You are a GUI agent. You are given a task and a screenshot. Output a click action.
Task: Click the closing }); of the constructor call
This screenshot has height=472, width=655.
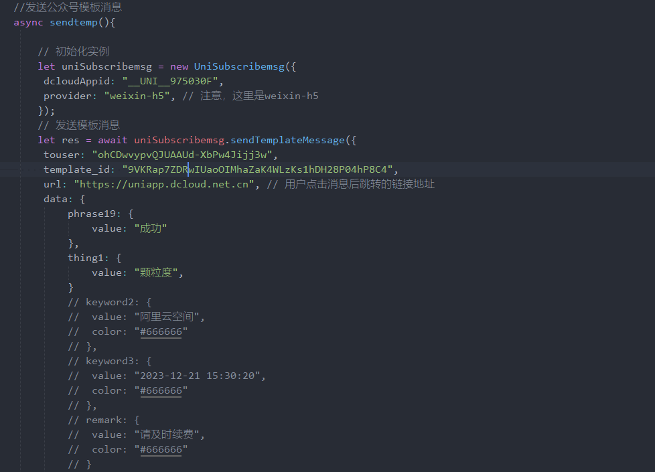(x=46, y=110)
